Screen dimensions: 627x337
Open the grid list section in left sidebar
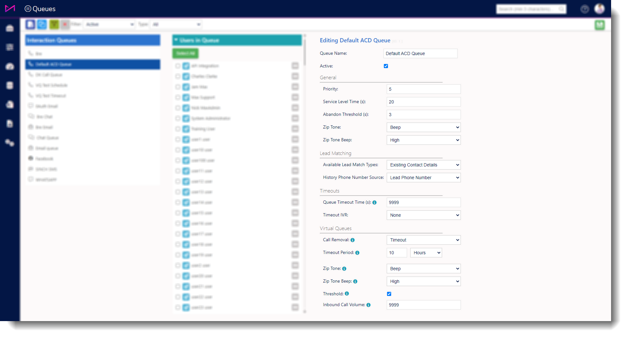pos(10,47)
